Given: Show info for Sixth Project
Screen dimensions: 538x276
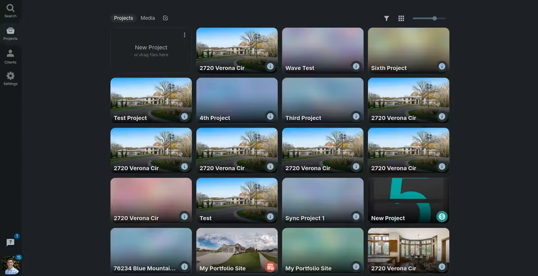Looking at the screenshot, I should click(442, 67).
